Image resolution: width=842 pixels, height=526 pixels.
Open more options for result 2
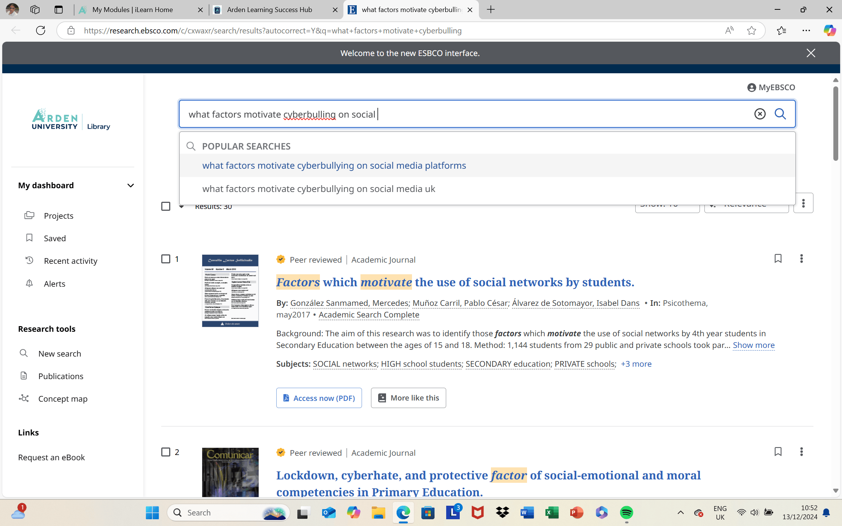pos(801,452)
